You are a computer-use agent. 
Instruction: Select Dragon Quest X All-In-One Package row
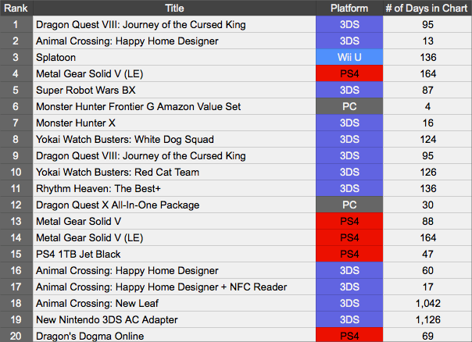[x=117, y=205]
